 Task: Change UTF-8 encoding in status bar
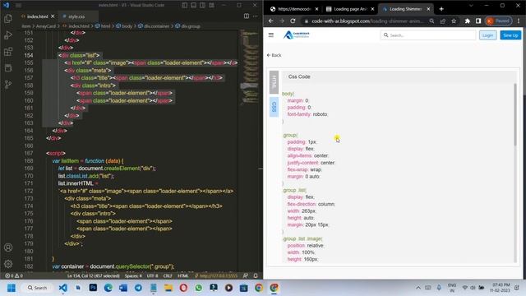pos(152,276)
